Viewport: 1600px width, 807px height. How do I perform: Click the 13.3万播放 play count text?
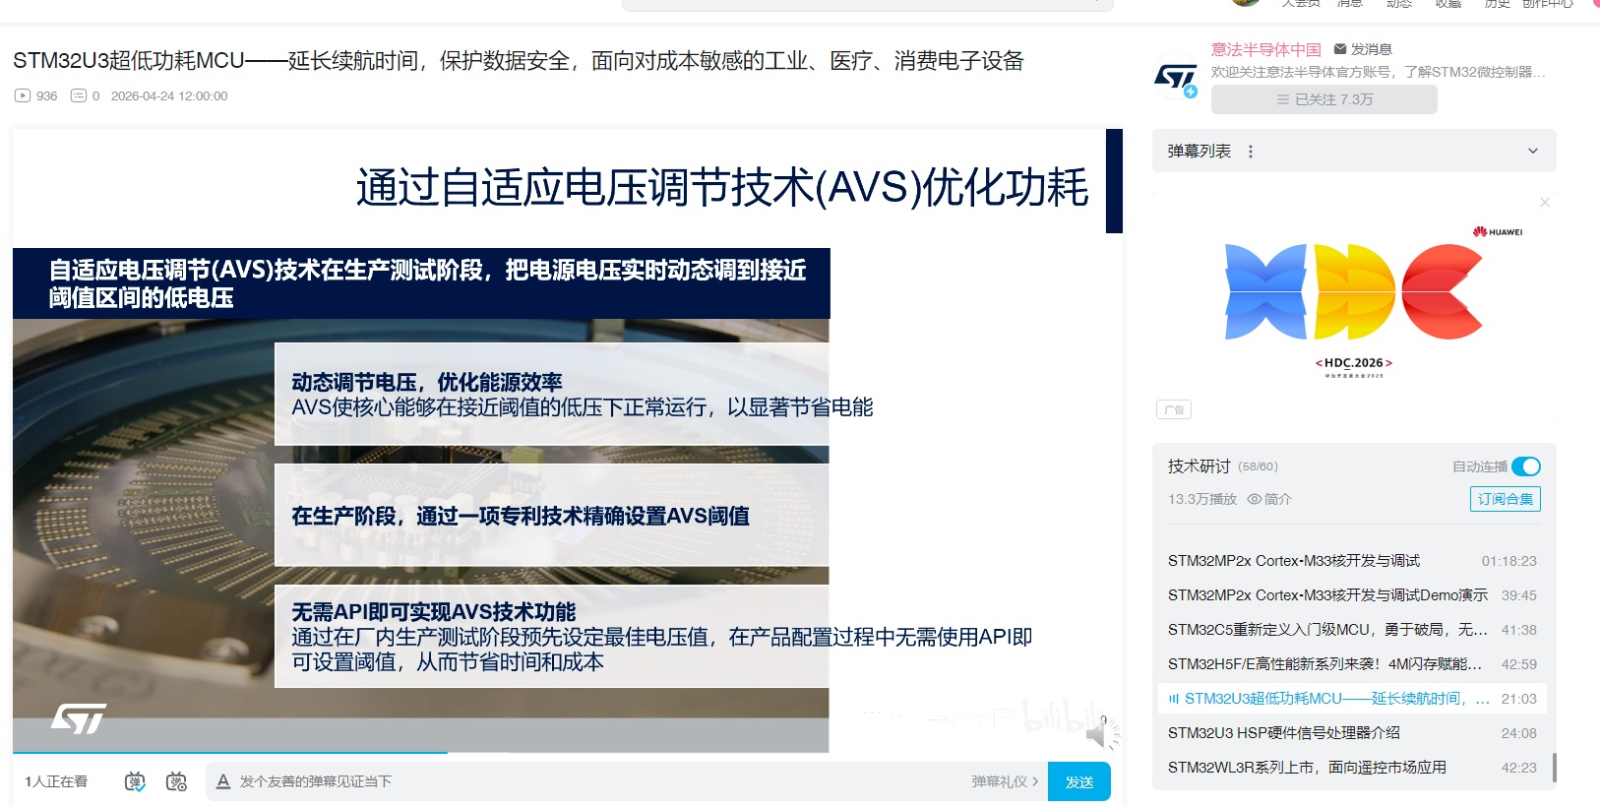(x=1202, y=499)
